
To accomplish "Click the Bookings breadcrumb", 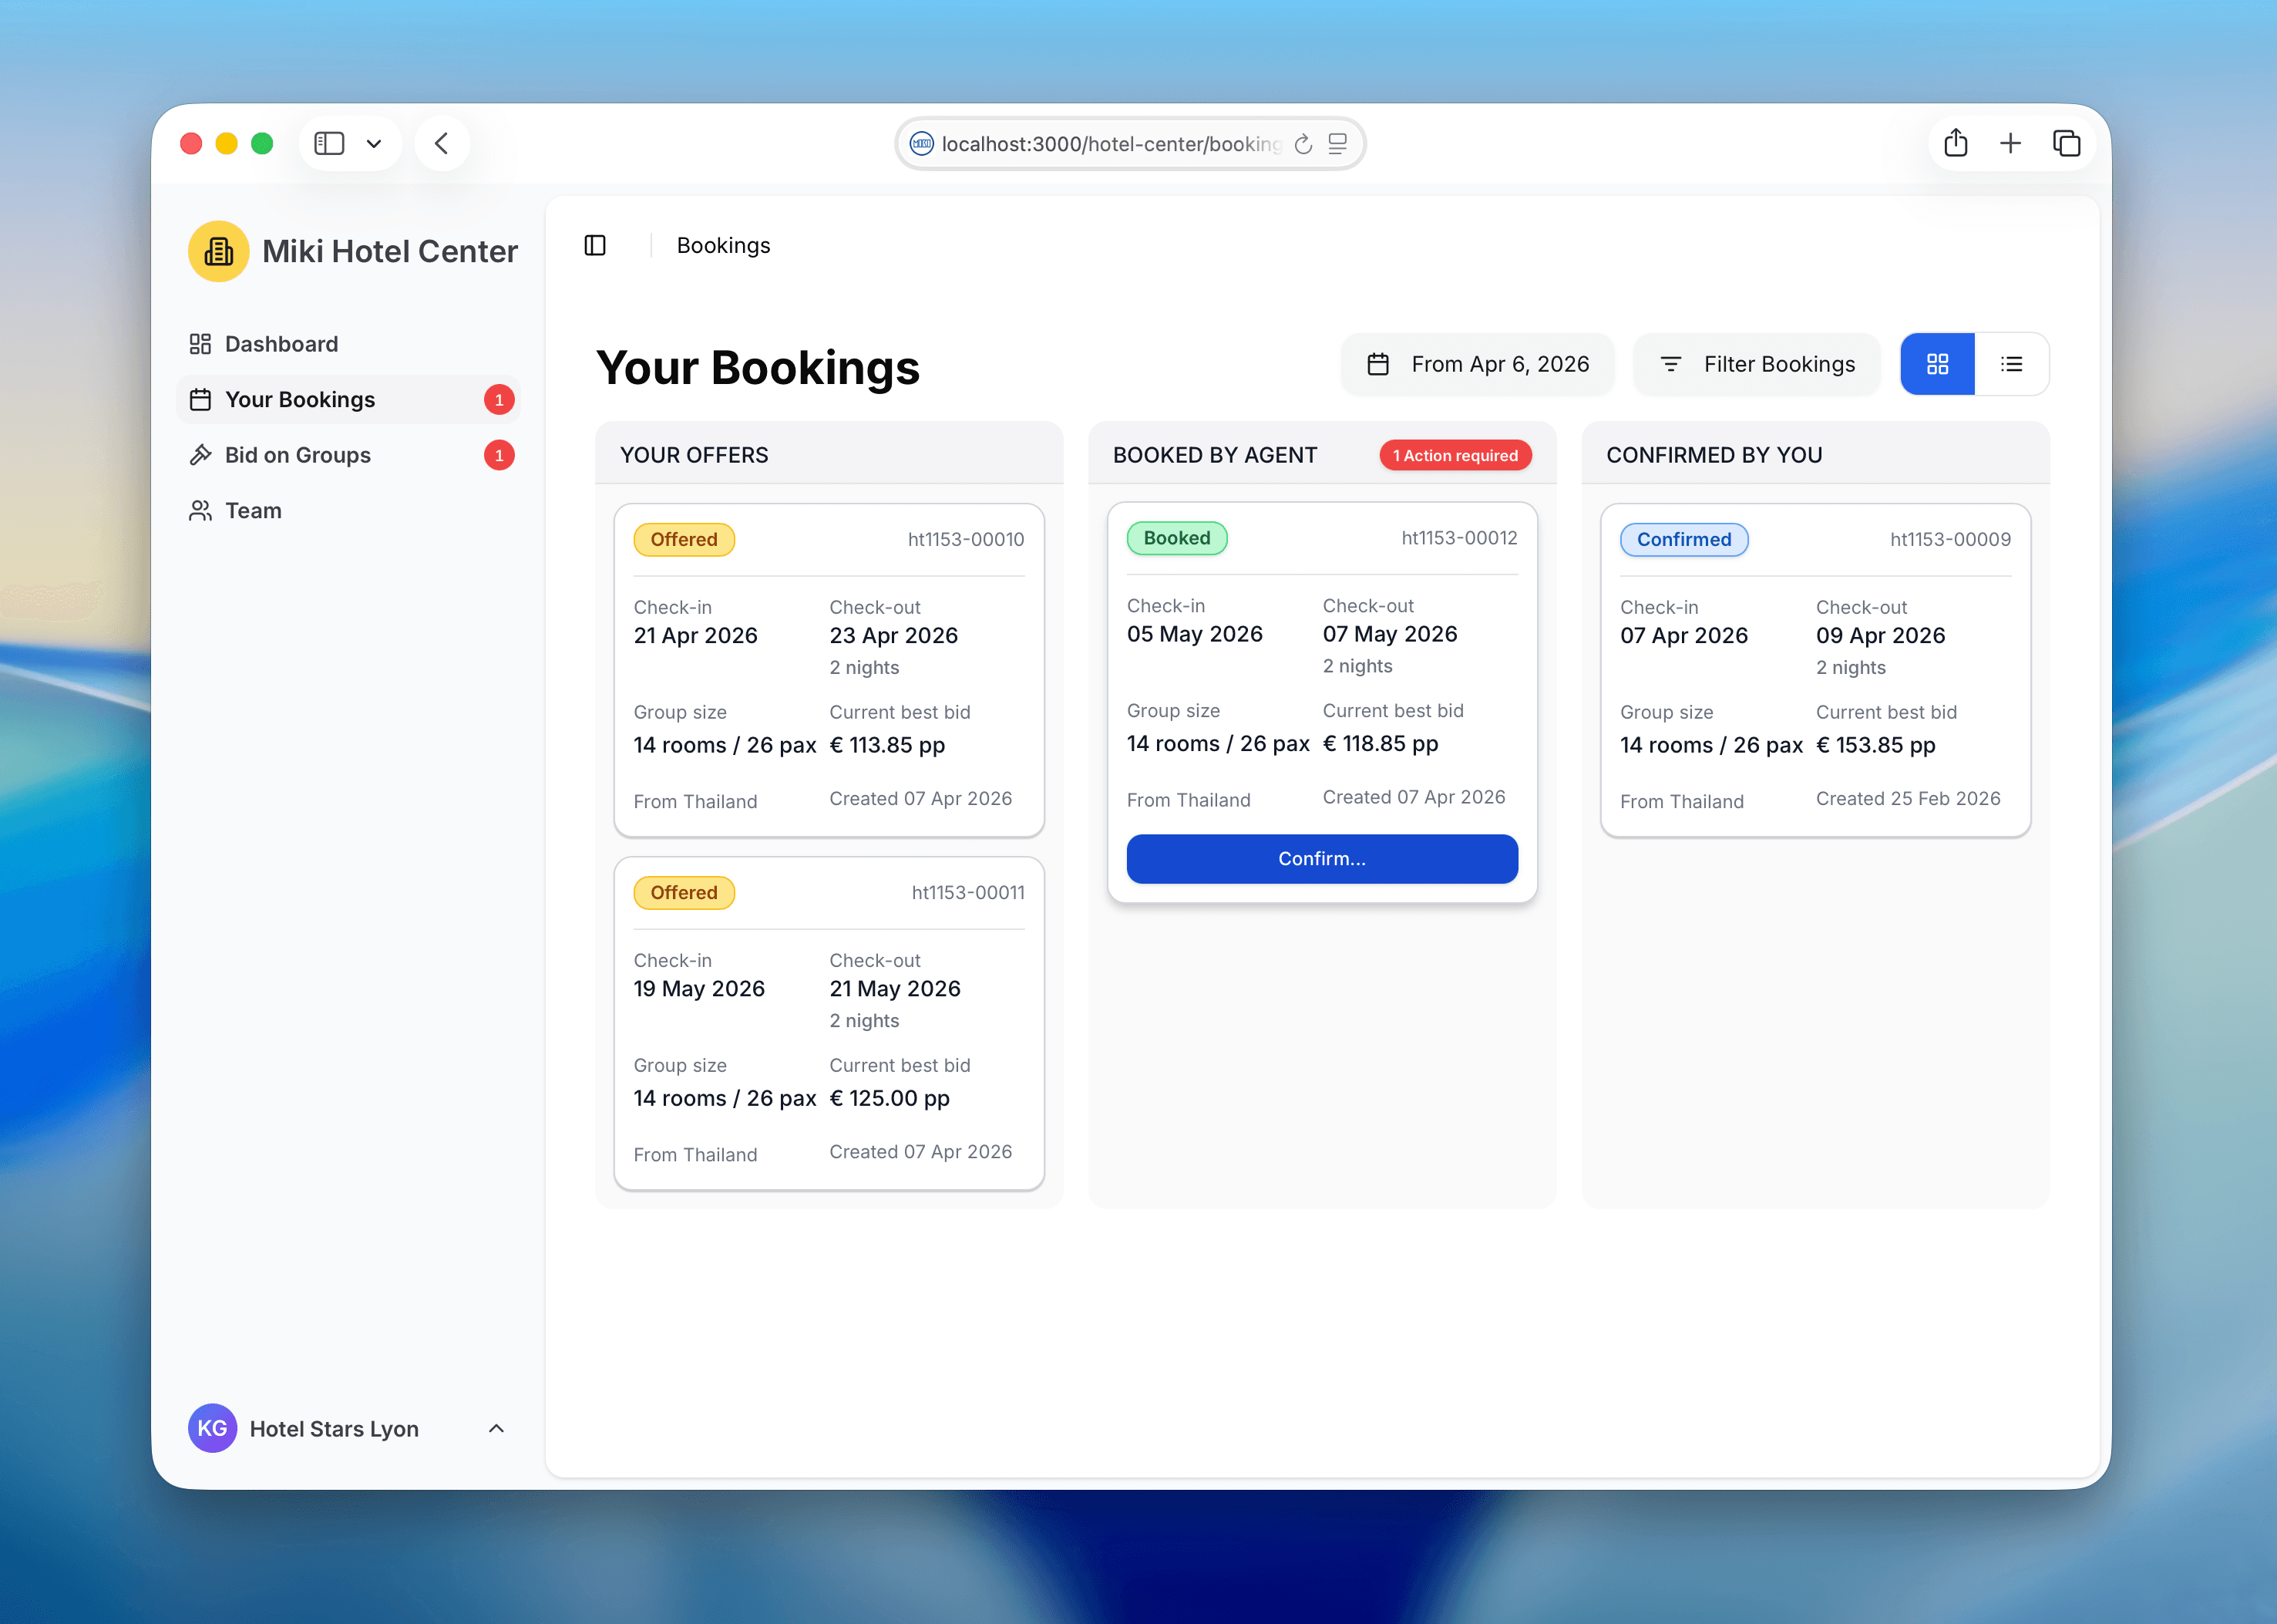I will click(723, 245).
